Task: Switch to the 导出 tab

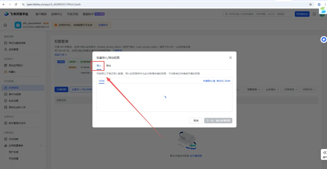Action: 108,66
